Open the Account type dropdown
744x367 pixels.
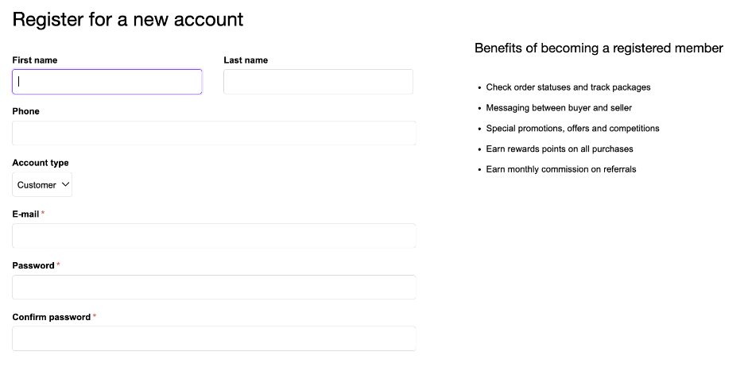pos(42,185)
